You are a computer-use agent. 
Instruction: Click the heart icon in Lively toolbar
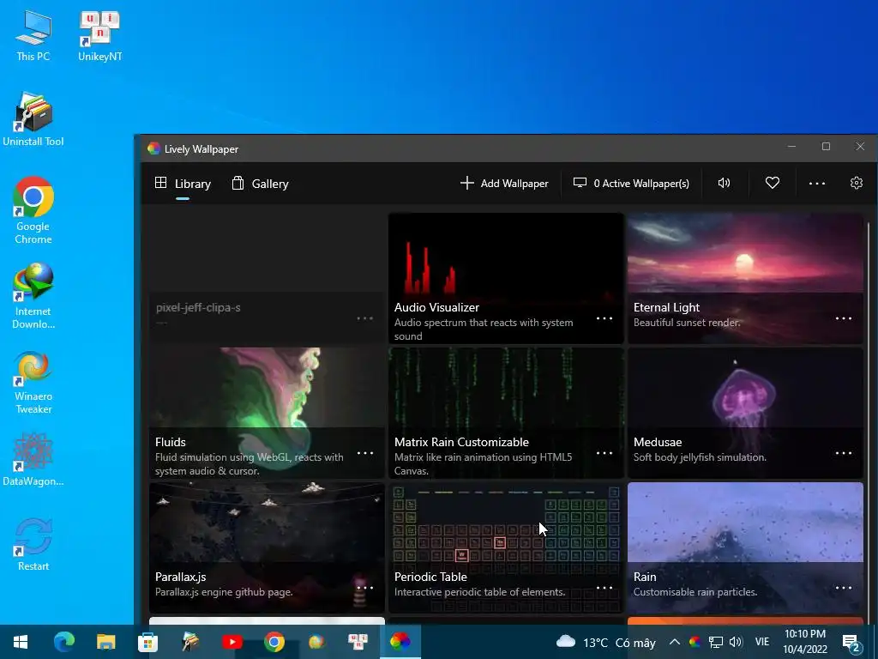point(773,183)
